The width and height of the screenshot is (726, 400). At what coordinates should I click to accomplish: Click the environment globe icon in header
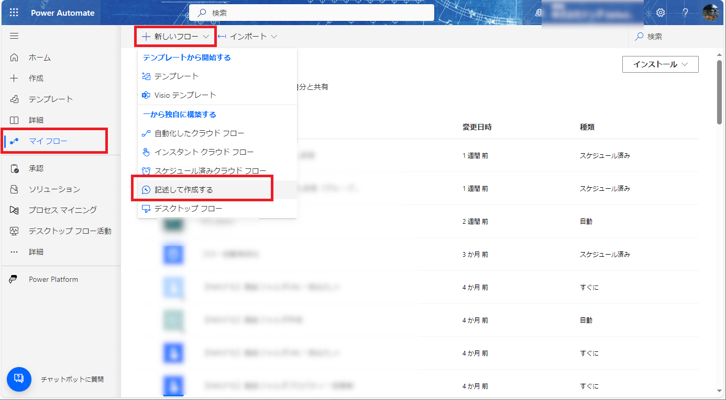point(538,13)
